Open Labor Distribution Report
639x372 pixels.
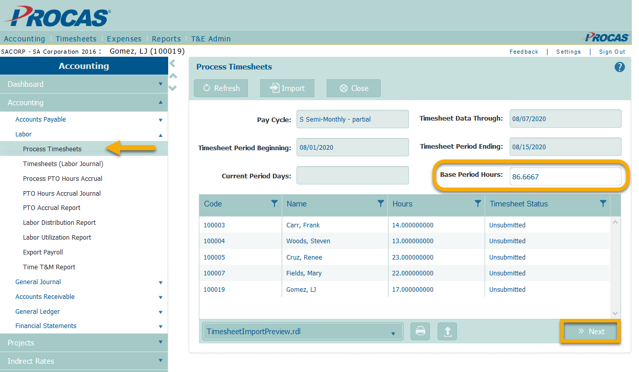59,223
